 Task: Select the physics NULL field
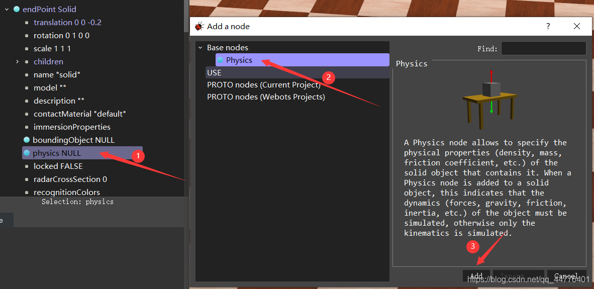(x=82, y=153)
